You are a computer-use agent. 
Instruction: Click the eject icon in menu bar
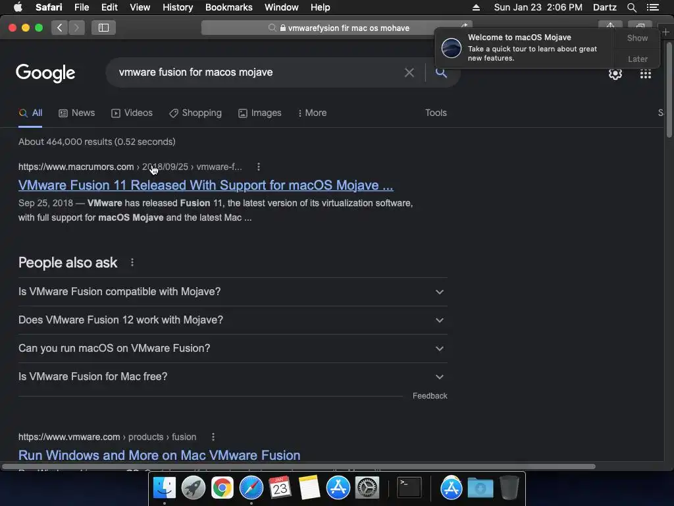point(476,7)
